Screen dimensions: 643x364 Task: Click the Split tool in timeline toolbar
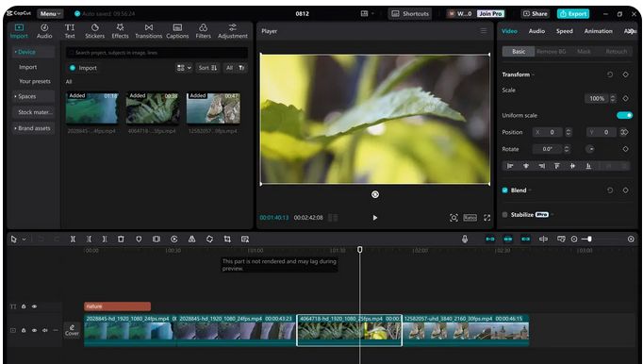(73, 239)
